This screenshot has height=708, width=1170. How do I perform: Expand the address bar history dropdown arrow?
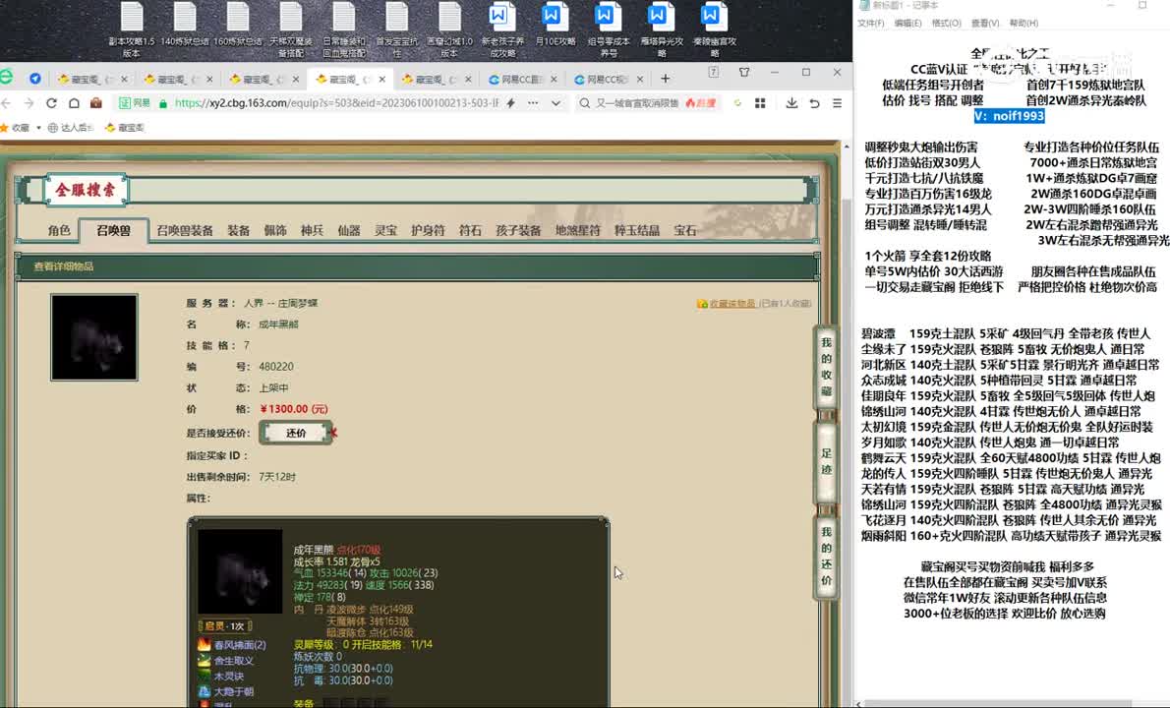[x=556, y=103]
